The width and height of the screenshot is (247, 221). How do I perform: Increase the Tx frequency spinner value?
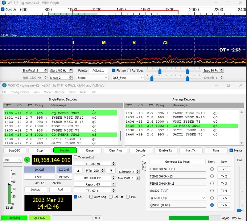pyautogui.click(x=113, y=162)
